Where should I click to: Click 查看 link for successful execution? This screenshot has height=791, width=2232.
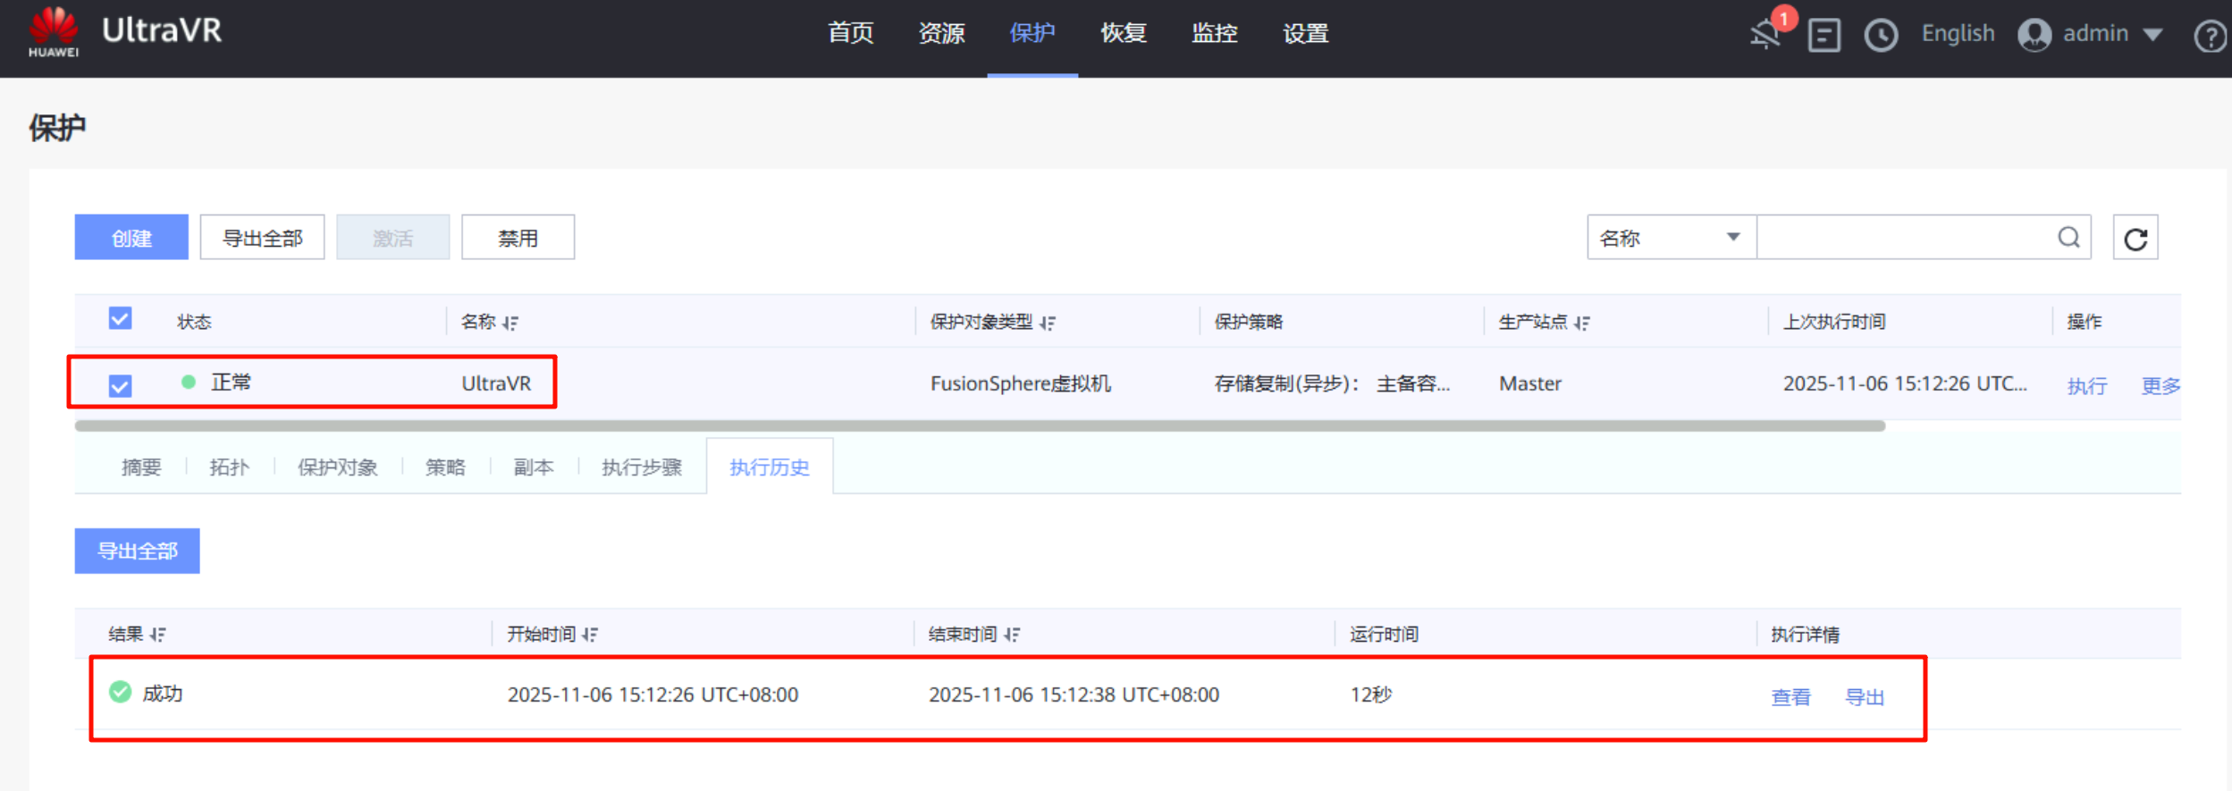[1790, 696]
